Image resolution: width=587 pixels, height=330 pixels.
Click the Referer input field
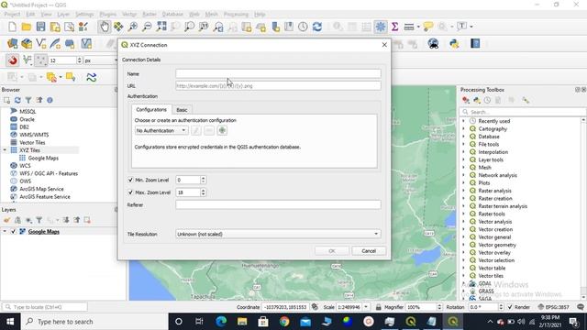coord(278,204)
